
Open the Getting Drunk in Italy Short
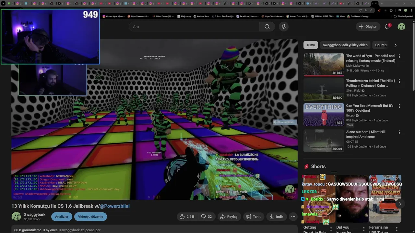point(319,198)
